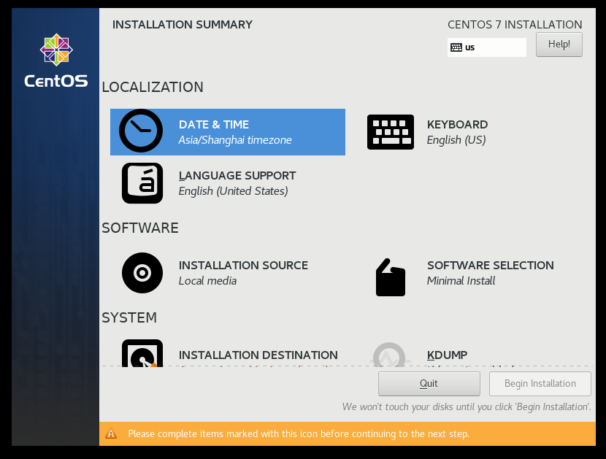
Task: Select the KDUMP label text
Action: 447,355
